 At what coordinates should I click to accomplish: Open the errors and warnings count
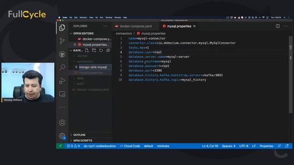click(x=73, y=146)
